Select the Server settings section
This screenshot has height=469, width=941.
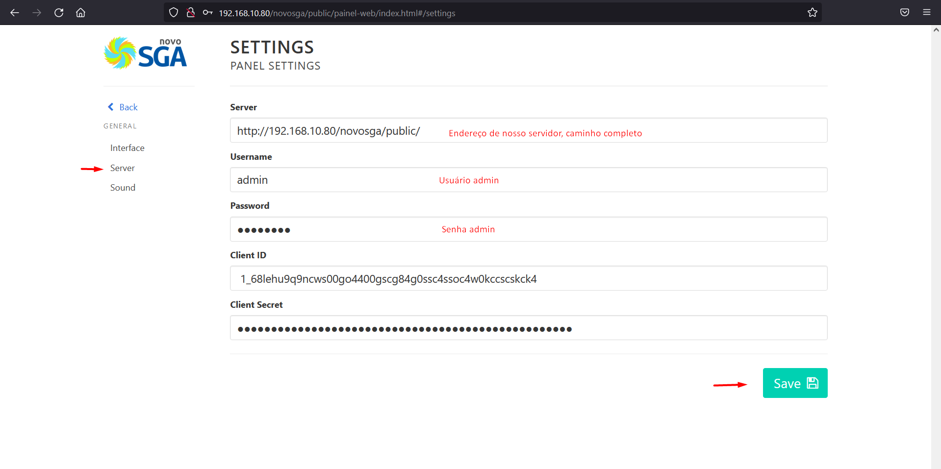[x=122, y=168]
